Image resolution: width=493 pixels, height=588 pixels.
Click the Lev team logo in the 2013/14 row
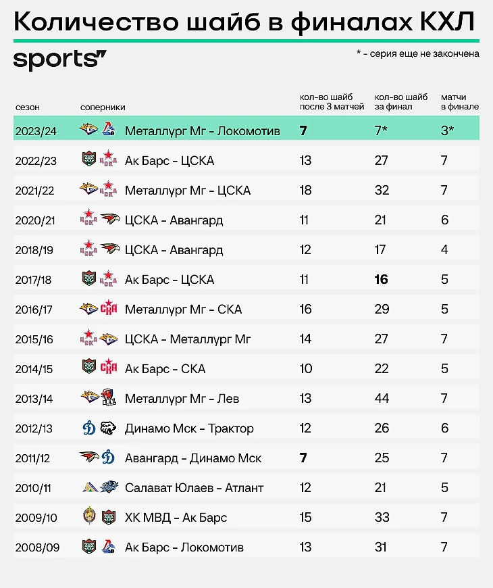[109, 398]
